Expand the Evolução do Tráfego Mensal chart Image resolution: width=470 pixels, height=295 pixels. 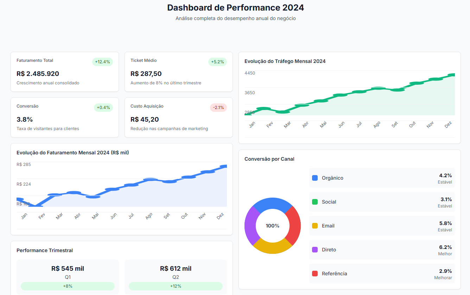[284, 61]
